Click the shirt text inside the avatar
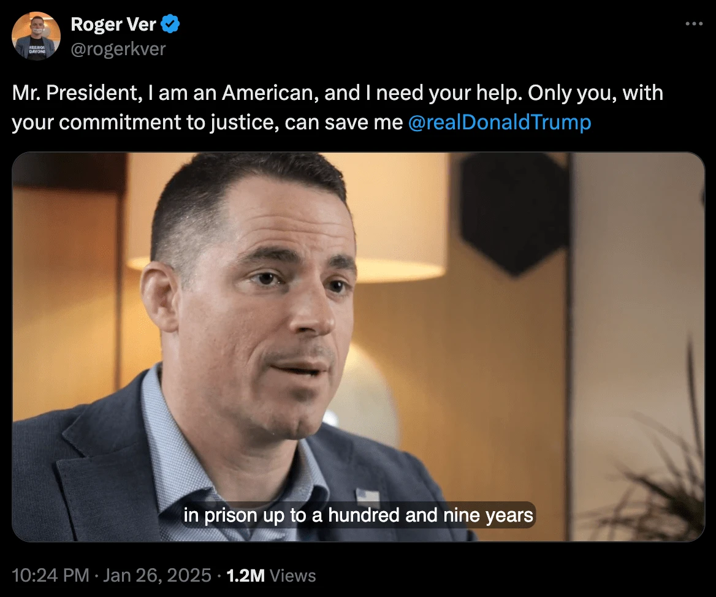This screenshot has height=597, width=716. 37,49
